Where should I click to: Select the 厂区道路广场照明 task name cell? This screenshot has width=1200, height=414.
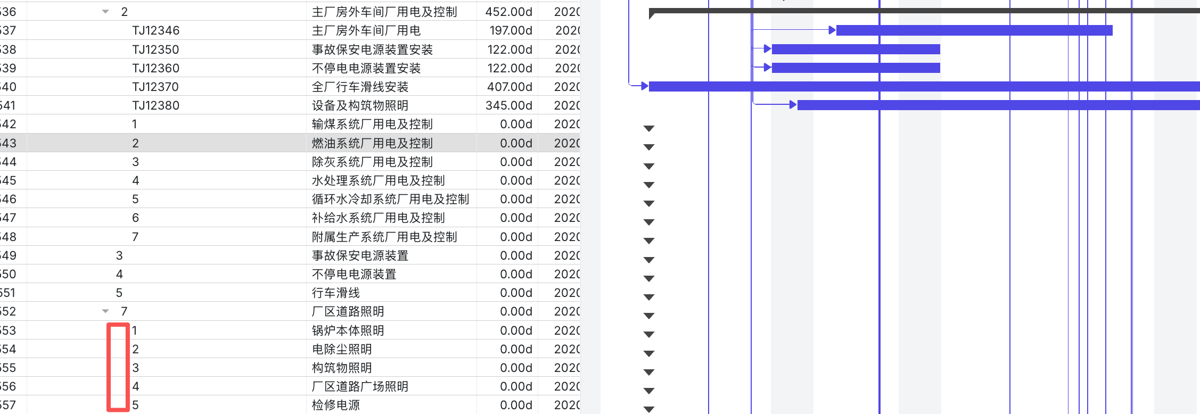coord(360,386)
